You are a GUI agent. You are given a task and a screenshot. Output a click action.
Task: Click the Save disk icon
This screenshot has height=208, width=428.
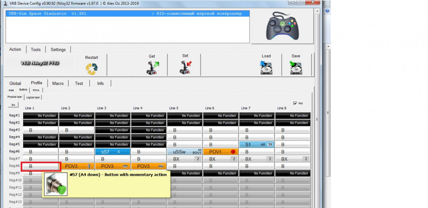296,68
